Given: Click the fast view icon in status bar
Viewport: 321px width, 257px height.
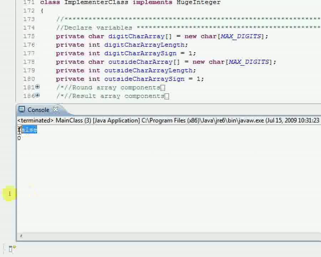Looking at the screenshot, I should coord(12,248).
